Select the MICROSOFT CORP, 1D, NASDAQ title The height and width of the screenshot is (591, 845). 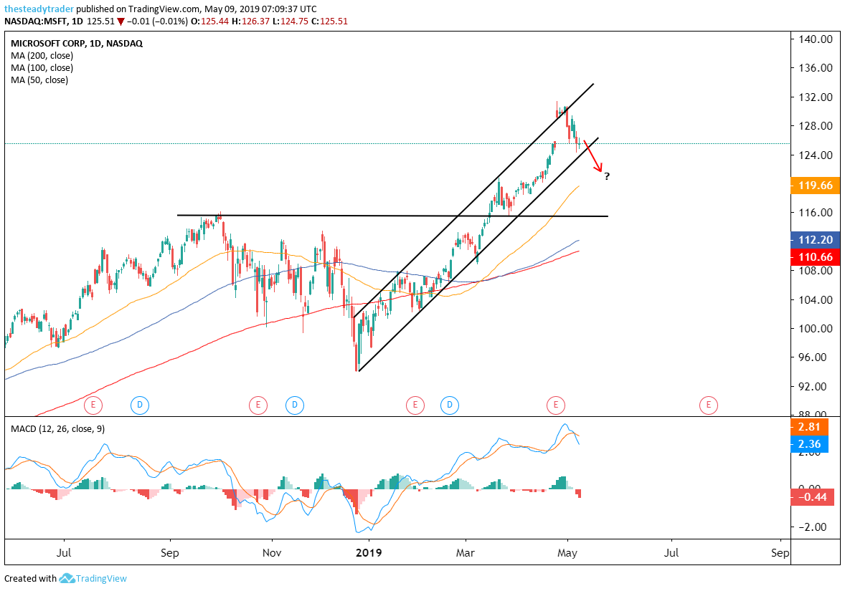coord(77,44)
